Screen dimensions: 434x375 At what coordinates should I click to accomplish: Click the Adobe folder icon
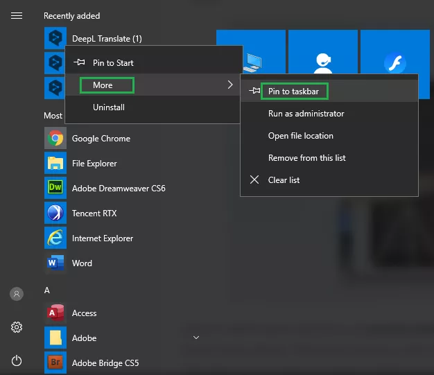55,338
